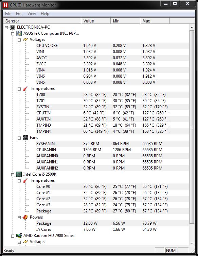The width and height of the screenshot is (198, 256).
Task: Click the Value column header
Action: tap(96, 21)
